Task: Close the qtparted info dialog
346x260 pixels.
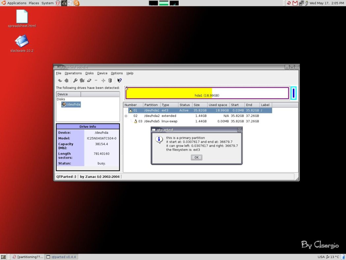Action: [240, 130]
